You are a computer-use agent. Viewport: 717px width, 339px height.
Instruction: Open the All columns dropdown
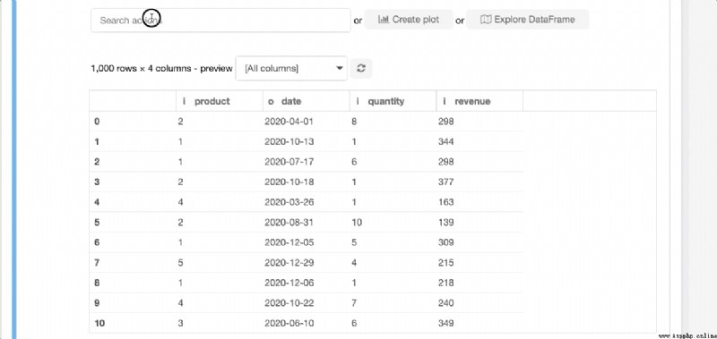(x=291, y=69)
